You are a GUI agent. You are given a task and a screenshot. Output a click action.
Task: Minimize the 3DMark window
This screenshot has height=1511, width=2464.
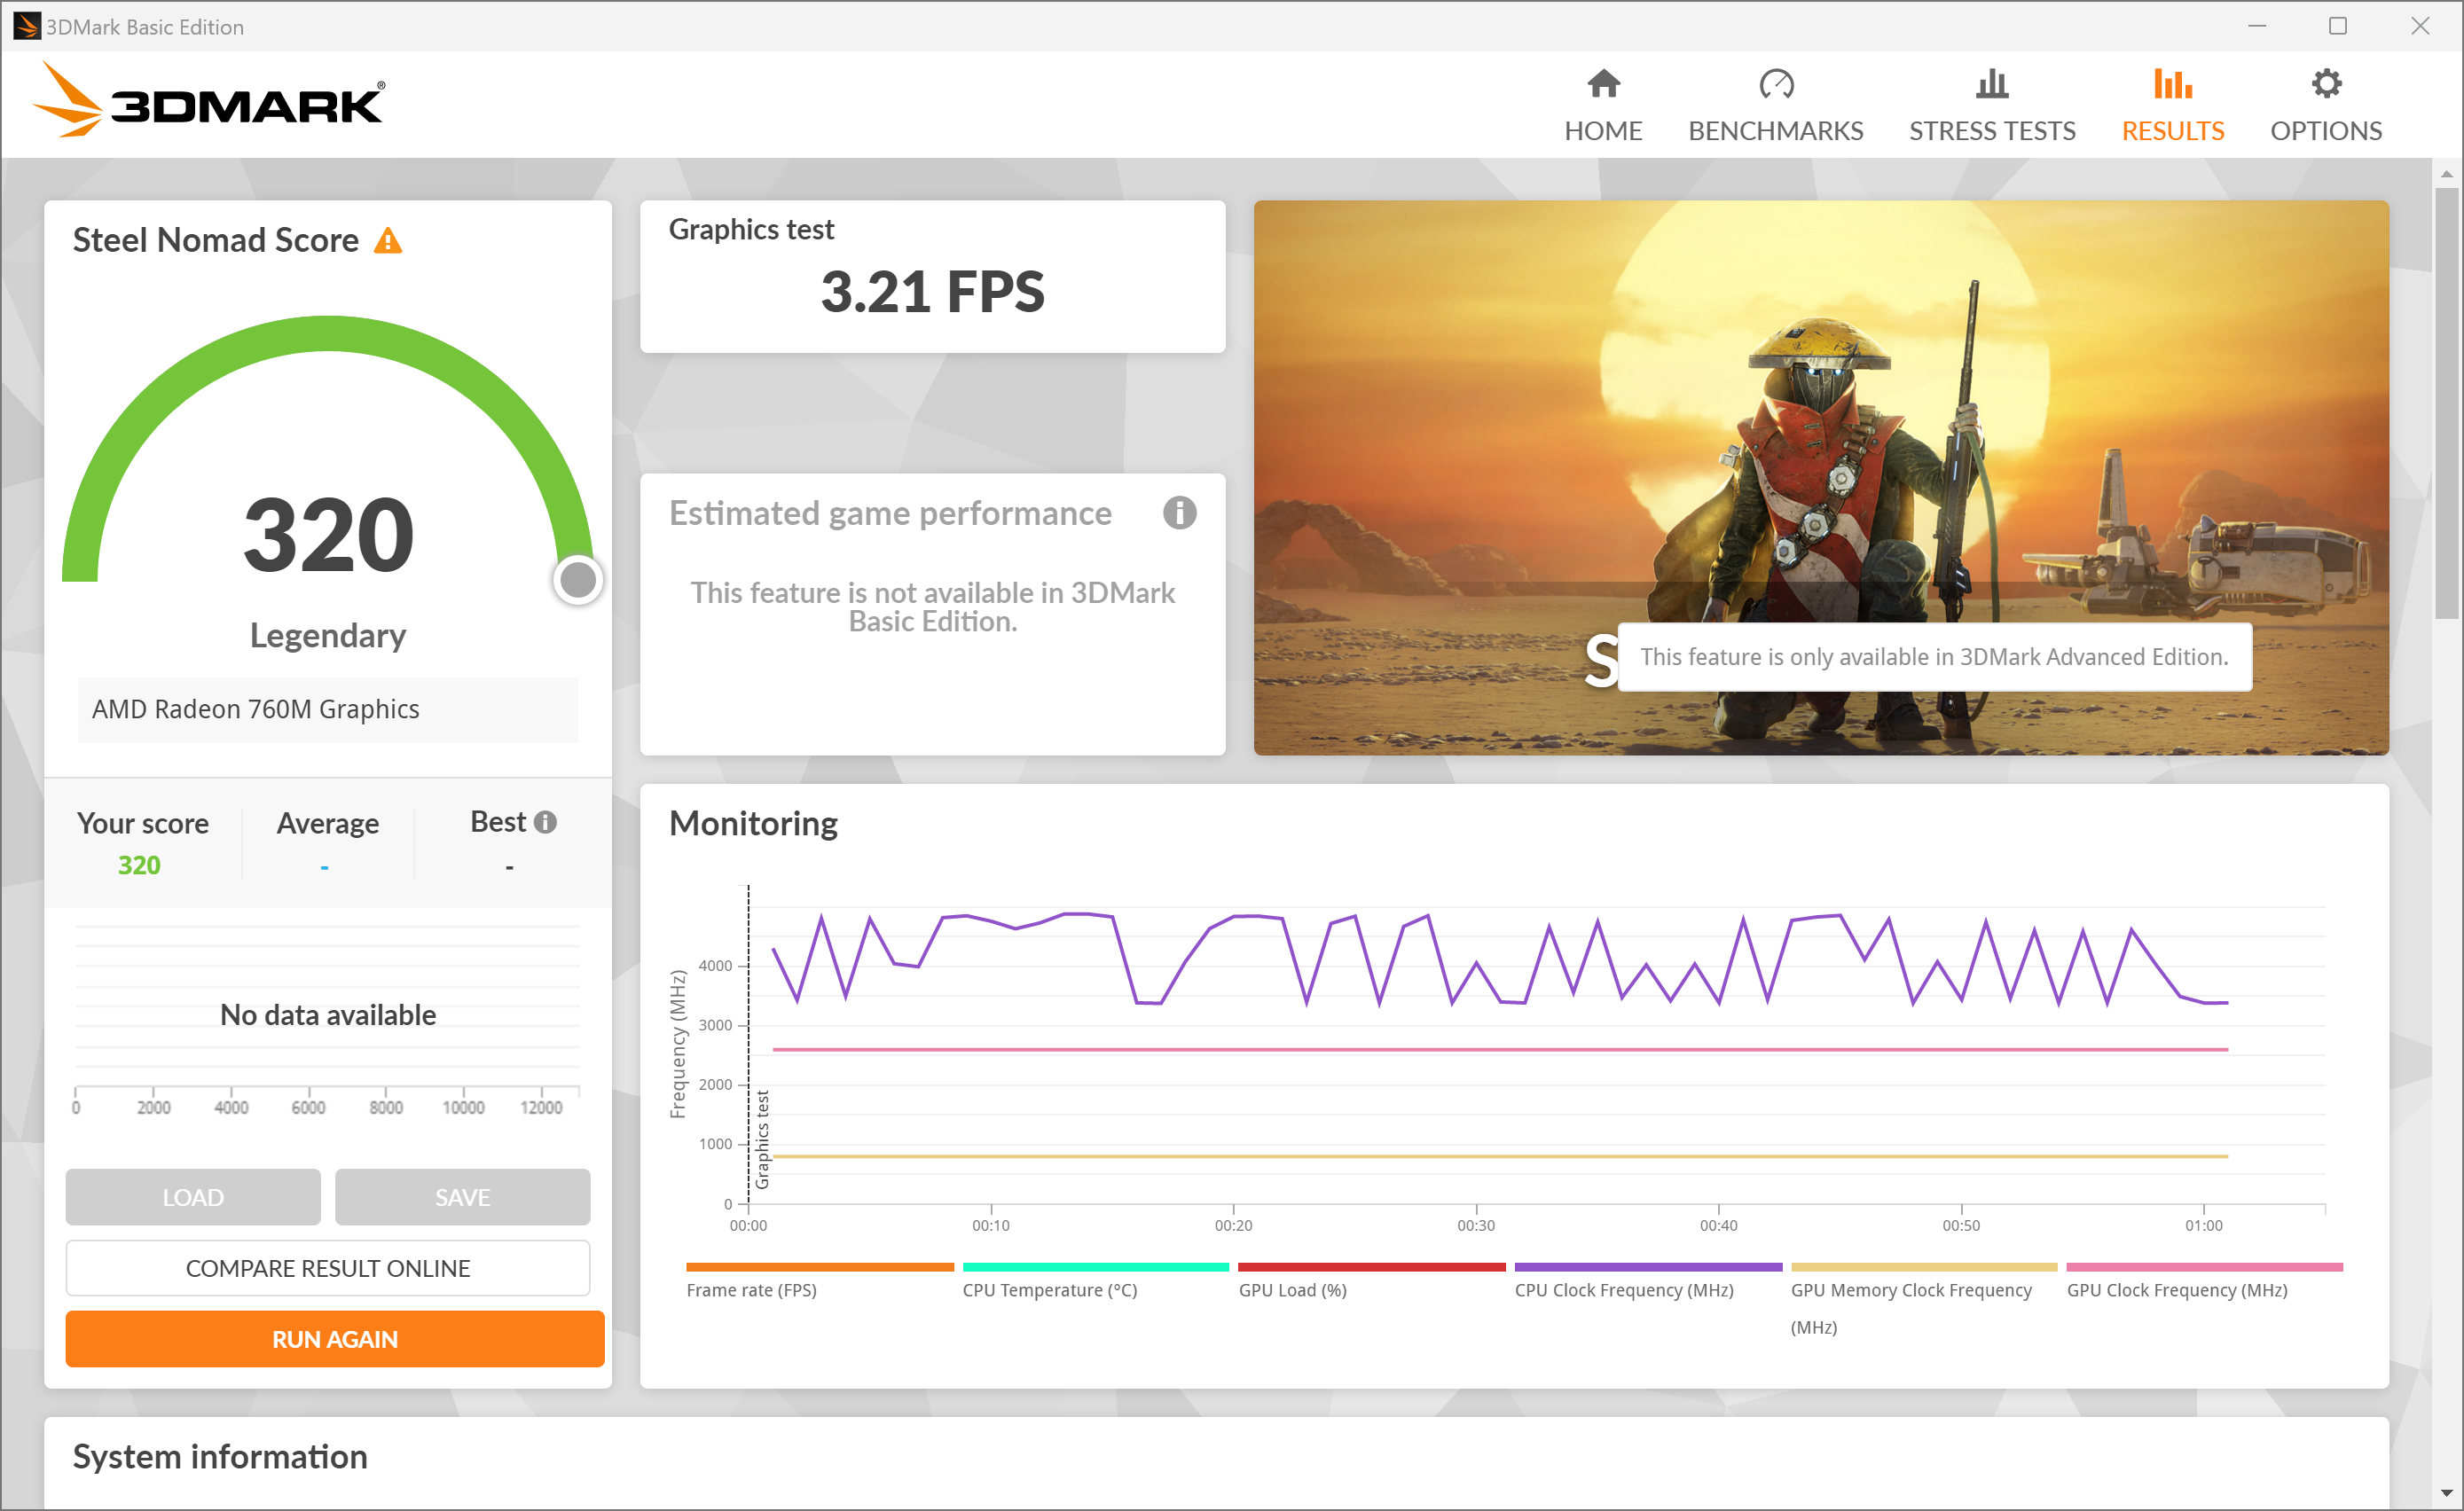click(2257, 26)
